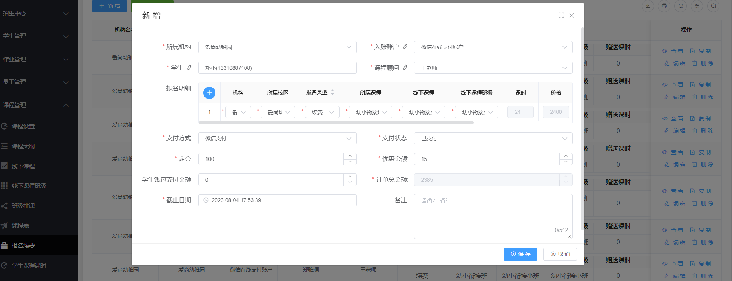Open the 支付方式 dropdown

(277, 138)
